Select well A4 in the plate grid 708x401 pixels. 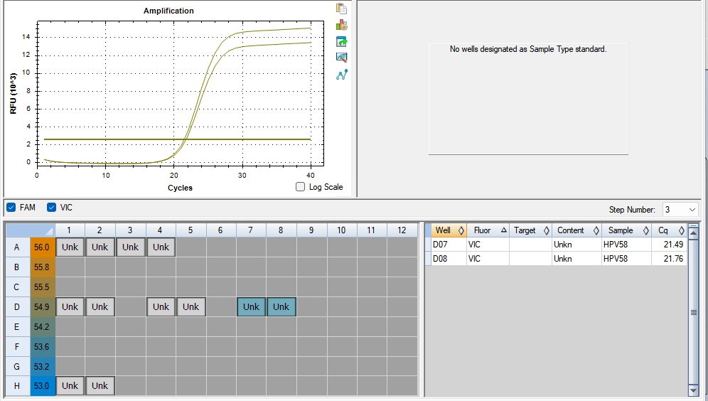(161, 247)
